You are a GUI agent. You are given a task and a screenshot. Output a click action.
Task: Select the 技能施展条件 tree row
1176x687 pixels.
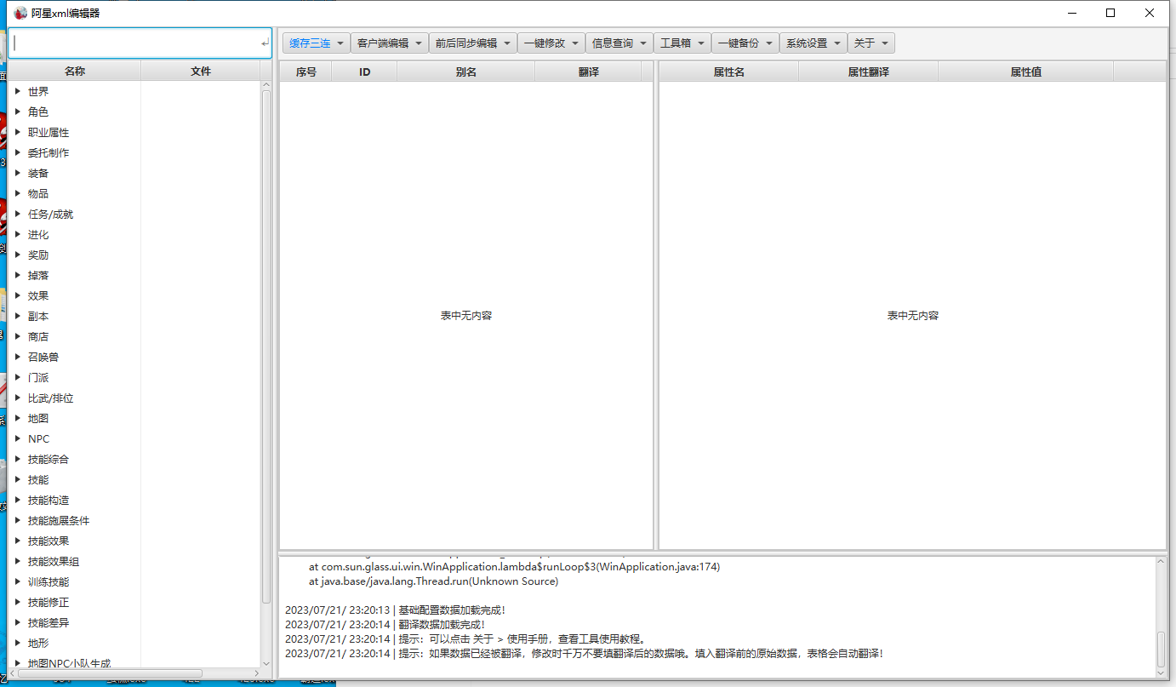tap(134, 520)
